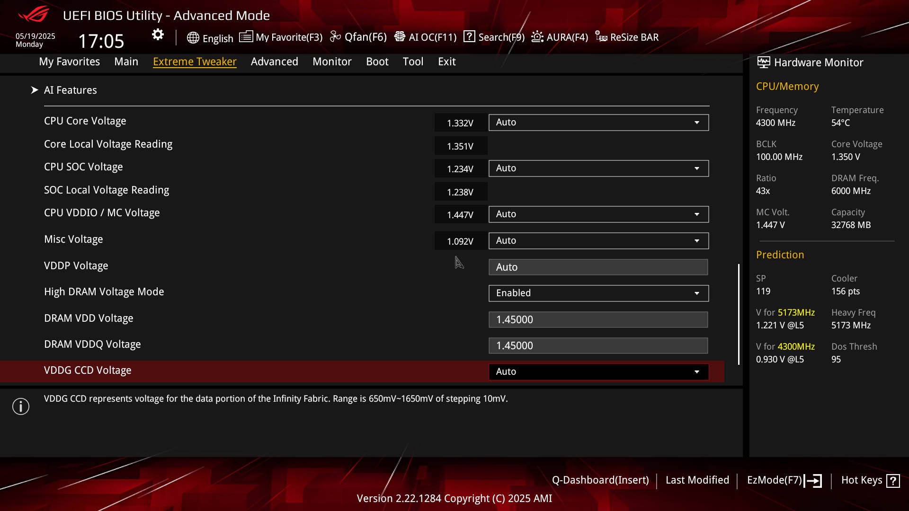The image size is (909, 511).
Task: Click the info icon beside help text
Action: coord(21,406)
